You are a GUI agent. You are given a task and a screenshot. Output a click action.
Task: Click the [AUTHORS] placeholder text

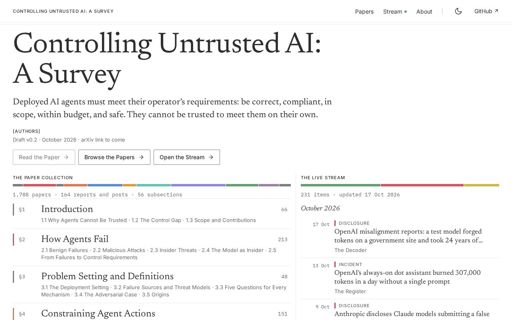[x=26, y=131]
